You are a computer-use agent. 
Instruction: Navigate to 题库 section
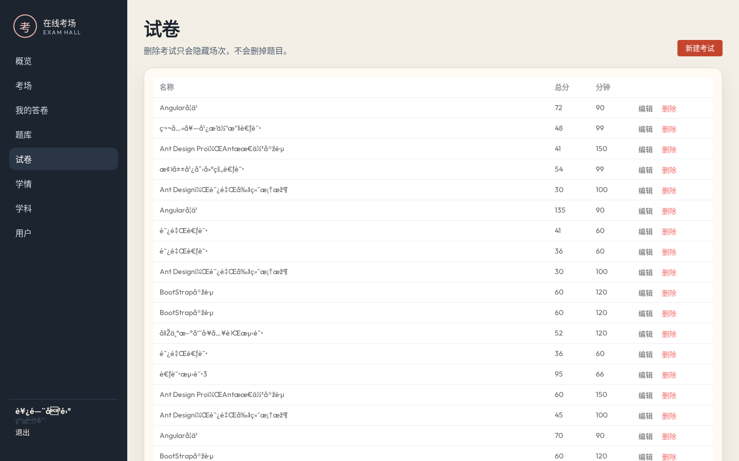[64, 135]
